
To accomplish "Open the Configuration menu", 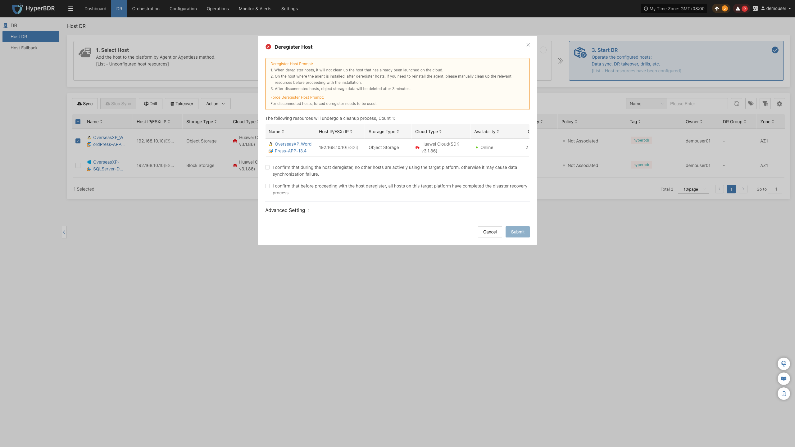I will pyautogui.click(x=183, y=9).
